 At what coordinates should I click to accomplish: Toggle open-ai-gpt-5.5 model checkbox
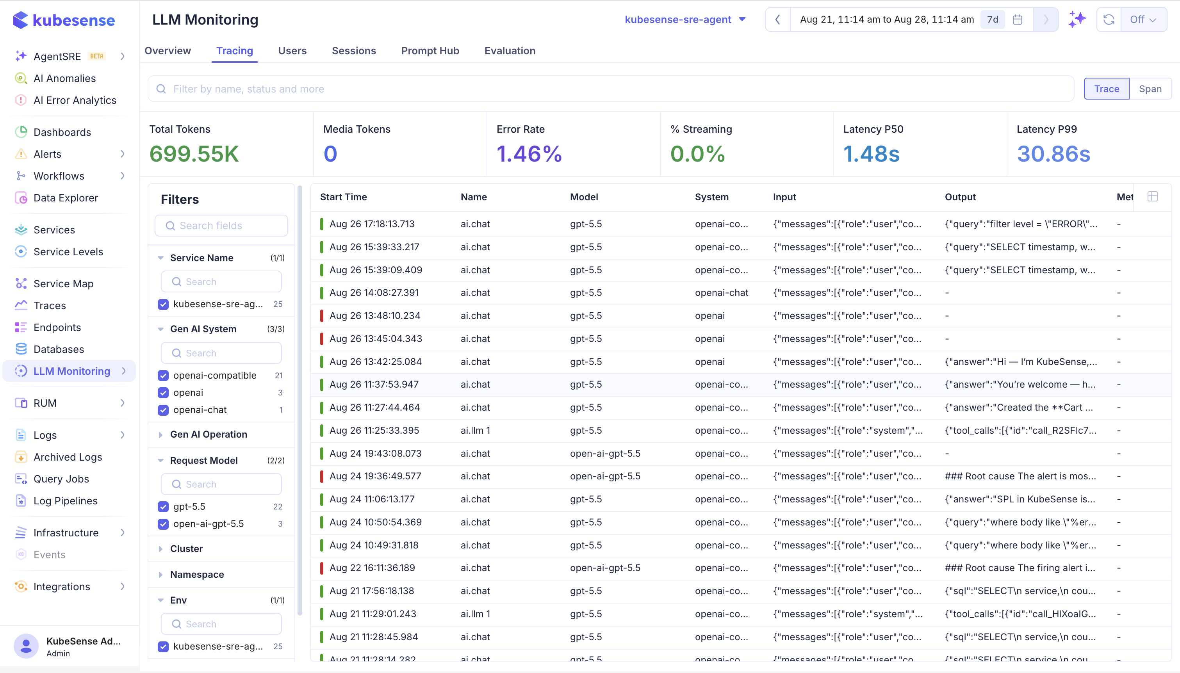(163, 524)
